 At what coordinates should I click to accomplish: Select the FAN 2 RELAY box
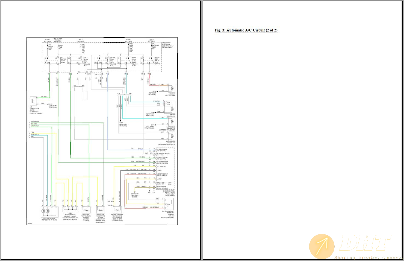tap(124, 60)
